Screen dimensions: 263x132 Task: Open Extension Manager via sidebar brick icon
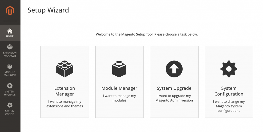pos(10,47)
